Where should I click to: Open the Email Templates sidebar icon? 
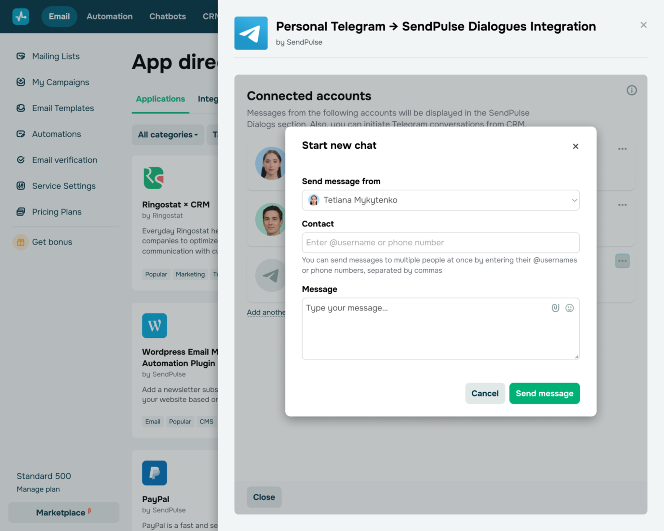pos(21,108)
